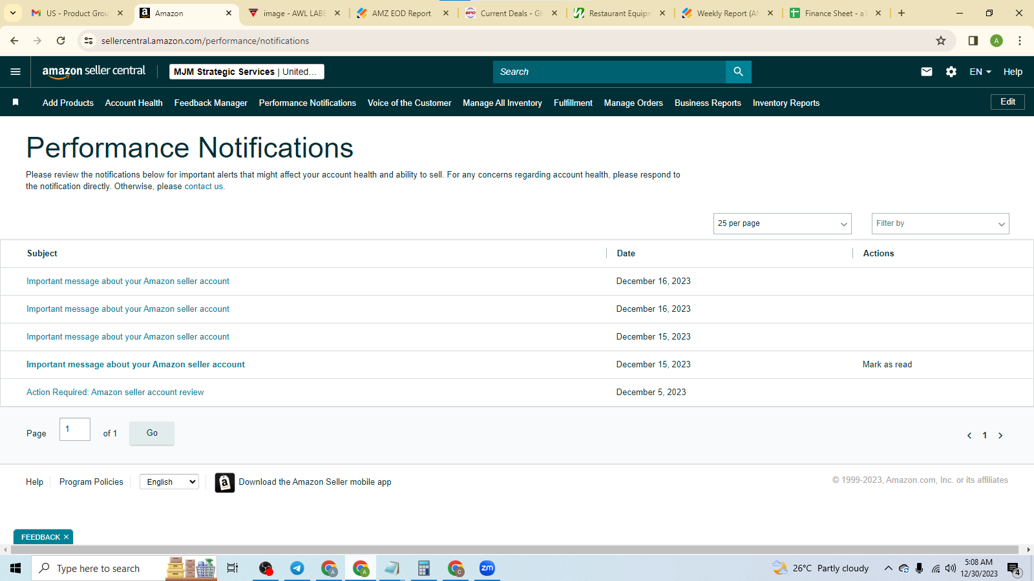Click Mark as read action
The width and height of the screenshot is (1034, 581).
click(887, 365)
